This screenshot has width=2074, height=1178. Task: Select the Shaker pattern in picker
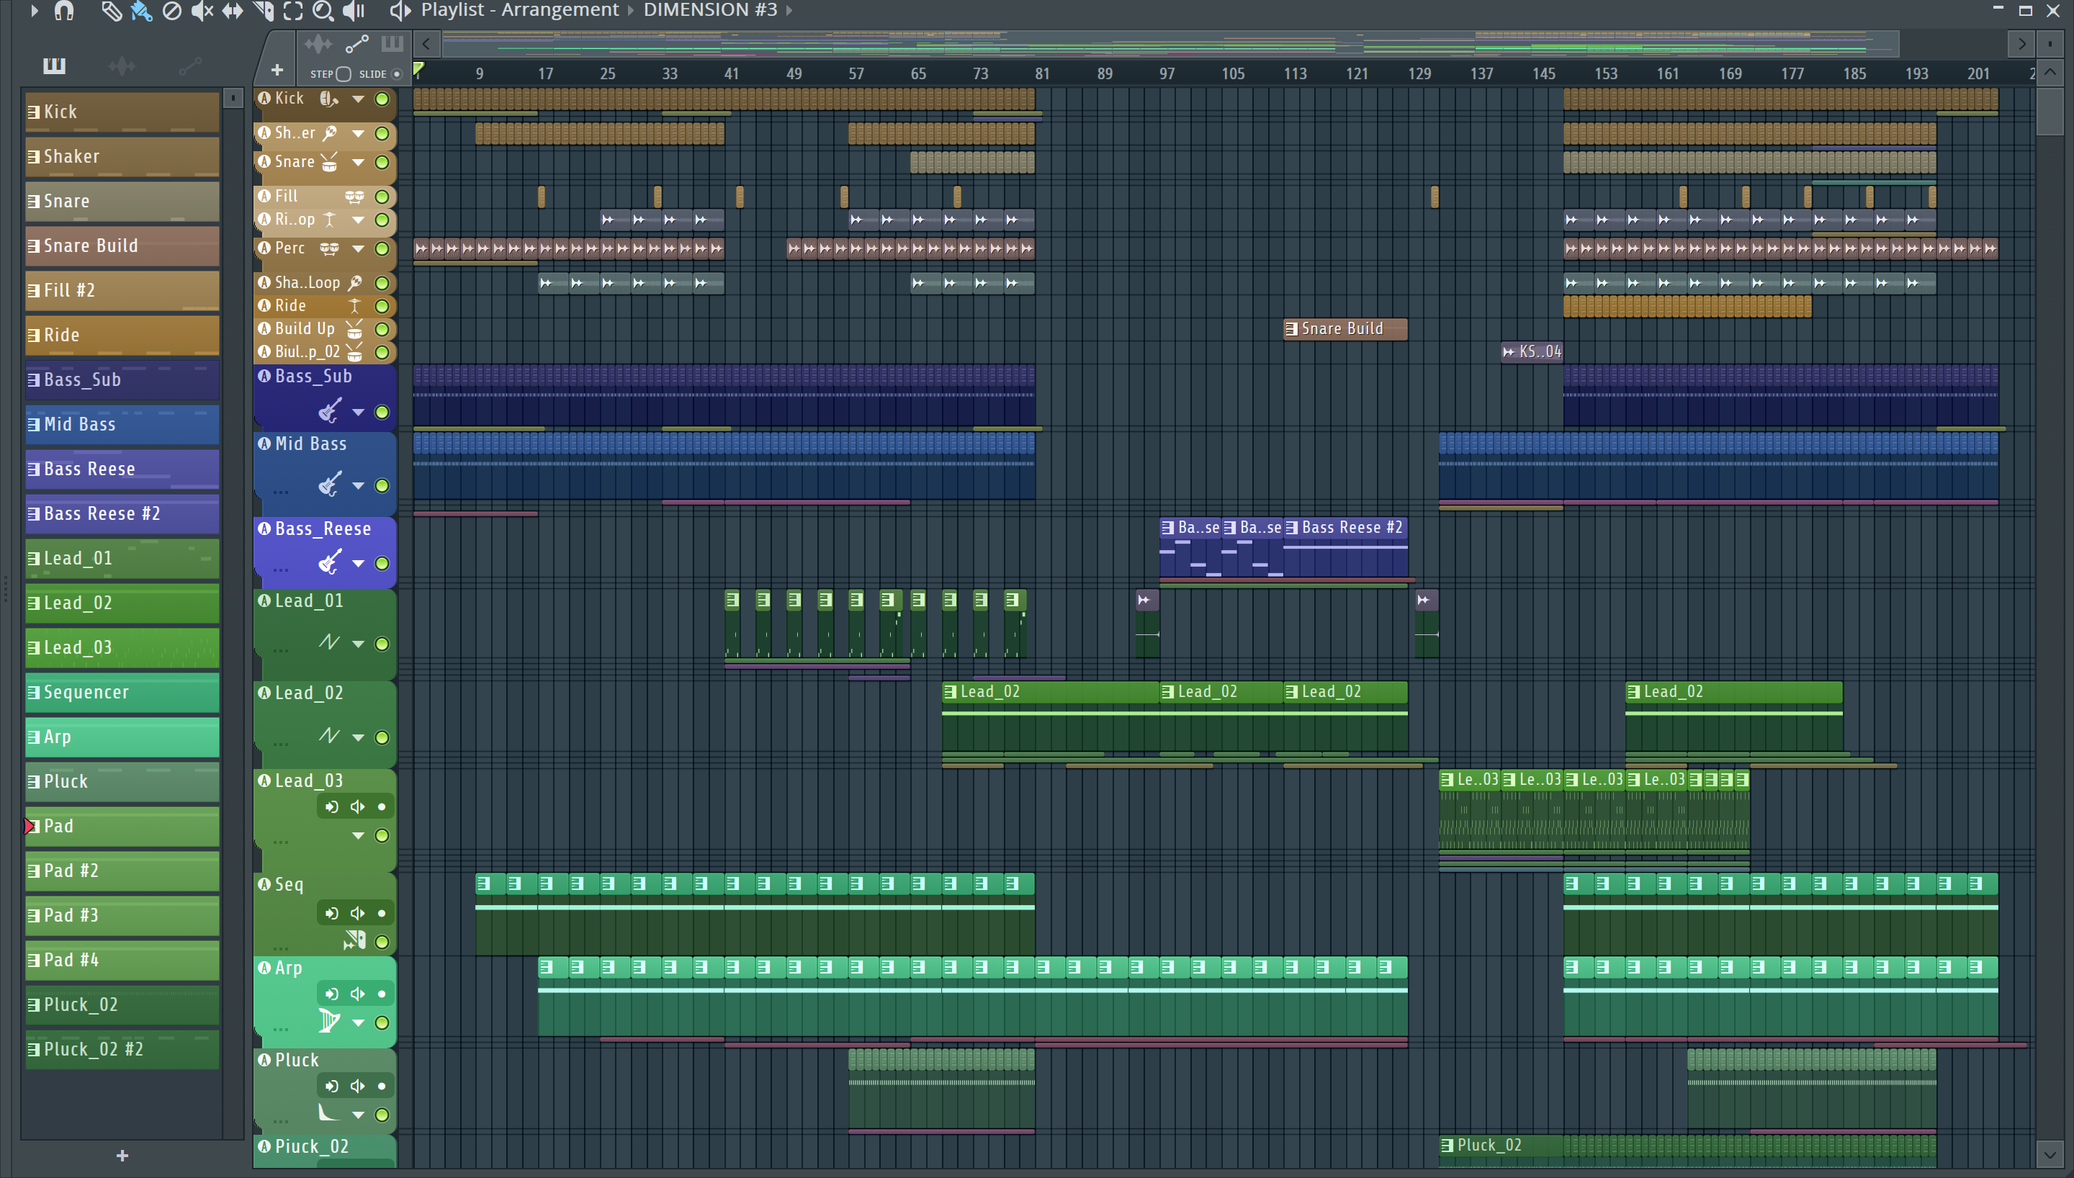click(122, 156)
